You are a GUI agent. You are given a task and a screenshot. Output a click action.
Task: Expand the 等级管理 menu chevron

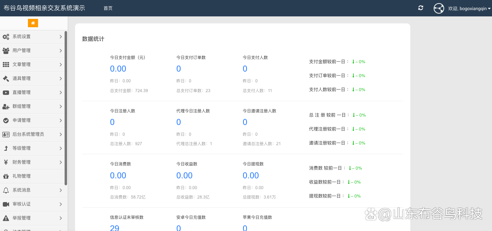(x=61, y=148)
